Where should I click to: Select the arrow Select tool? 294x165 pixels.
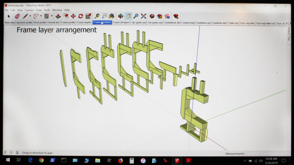click(9, 16)
